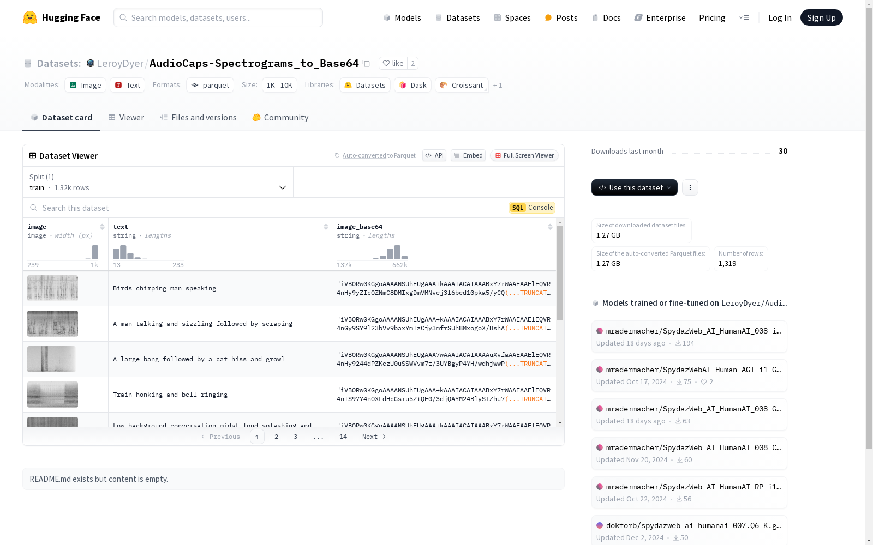Click the text lengths histogram
The image size is (873, 545).
[x=148, y=252]
